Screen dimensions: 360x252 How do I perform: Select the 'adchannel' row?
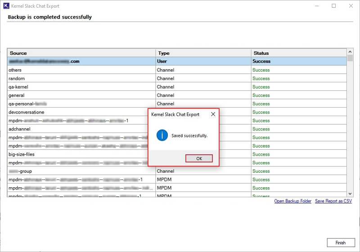click(x=19, y=129)
